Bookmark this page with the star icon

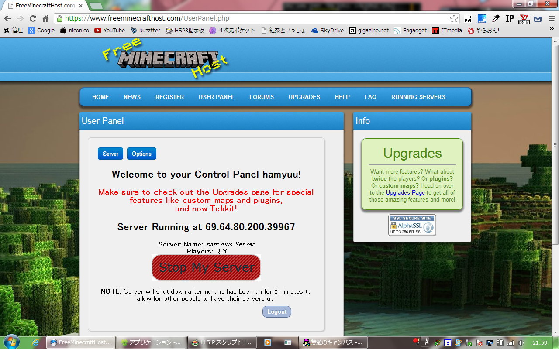coord(454,18)
